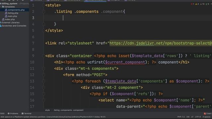Collapse the mt-2 component div on line 14
Image resolution: width=212 pixels, height=119 pixels.
(x=43, y=88)
